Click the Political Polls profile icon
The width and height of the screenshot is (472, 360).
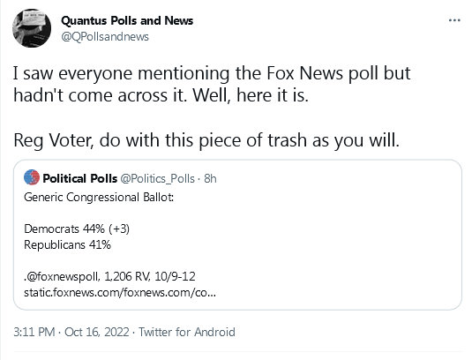tap(32, 177)
